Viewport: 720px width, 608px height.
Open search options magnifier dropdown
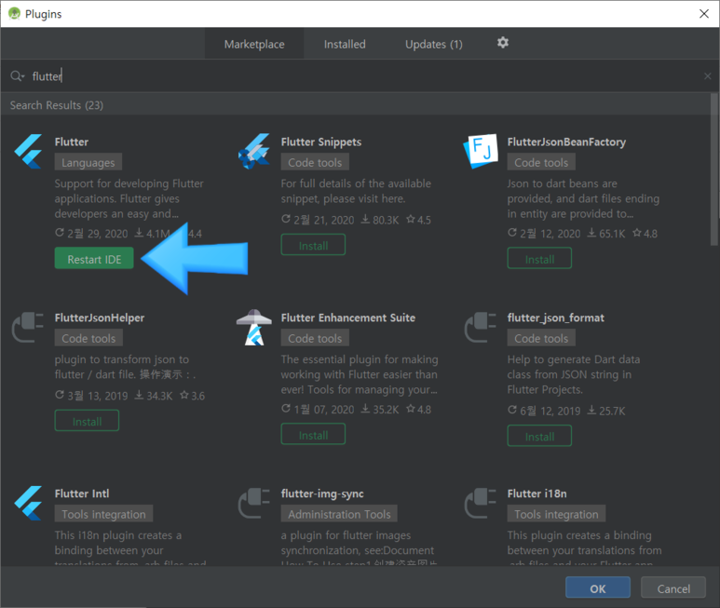point(17,76)
